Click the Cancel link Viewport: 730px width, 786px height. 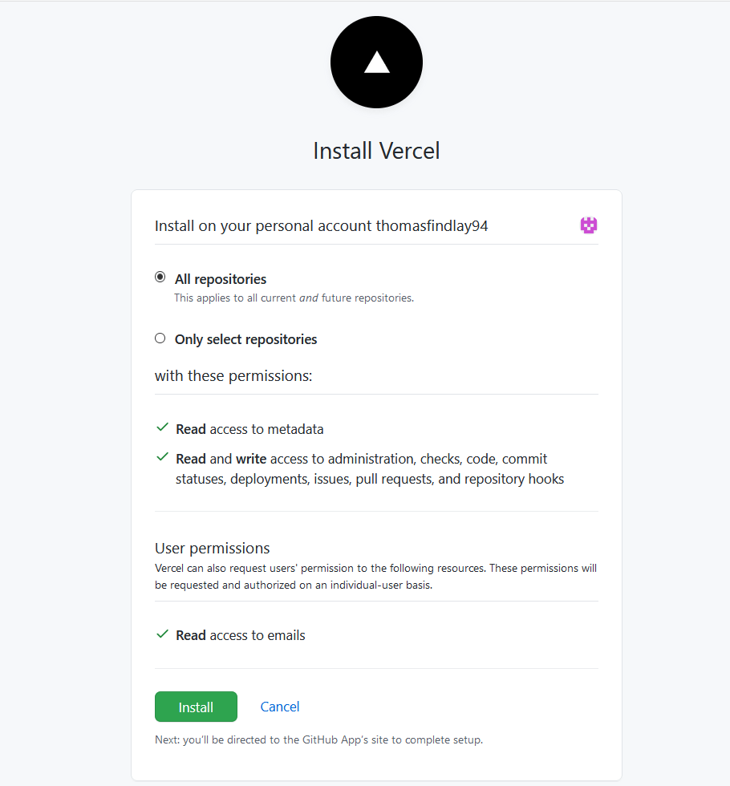(x=280, y=707)
